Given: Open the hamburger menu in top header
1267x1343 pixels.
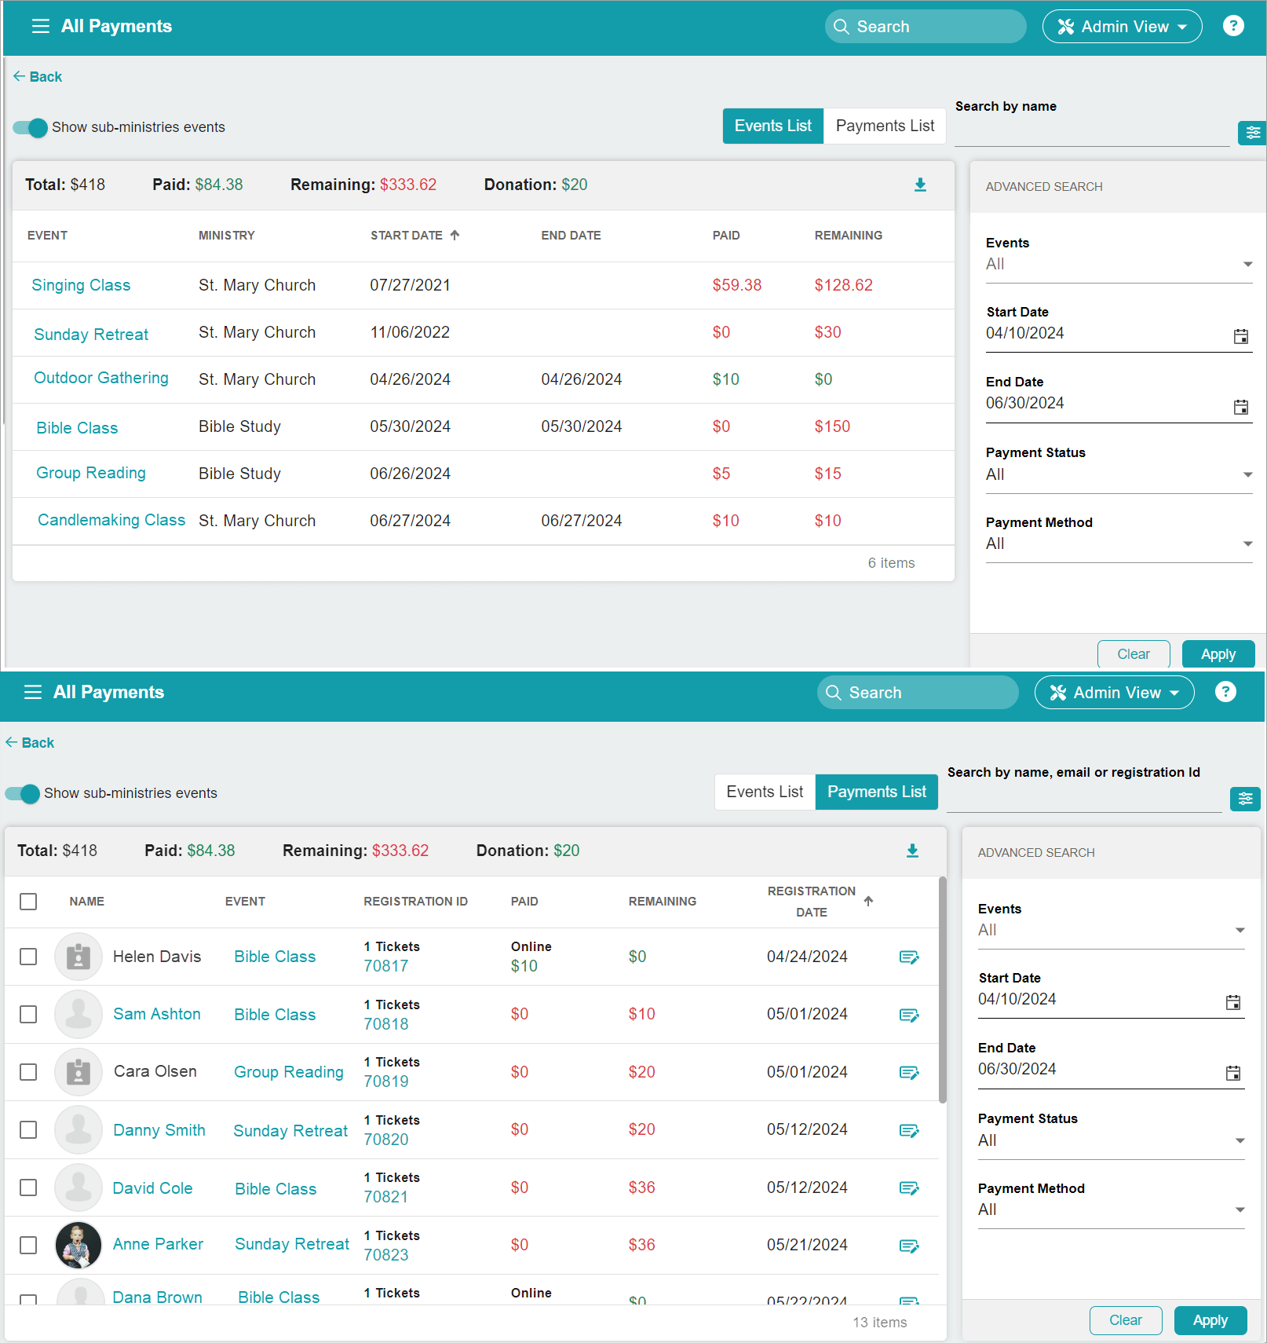Looking at the screenshot, I should point(40,27).
